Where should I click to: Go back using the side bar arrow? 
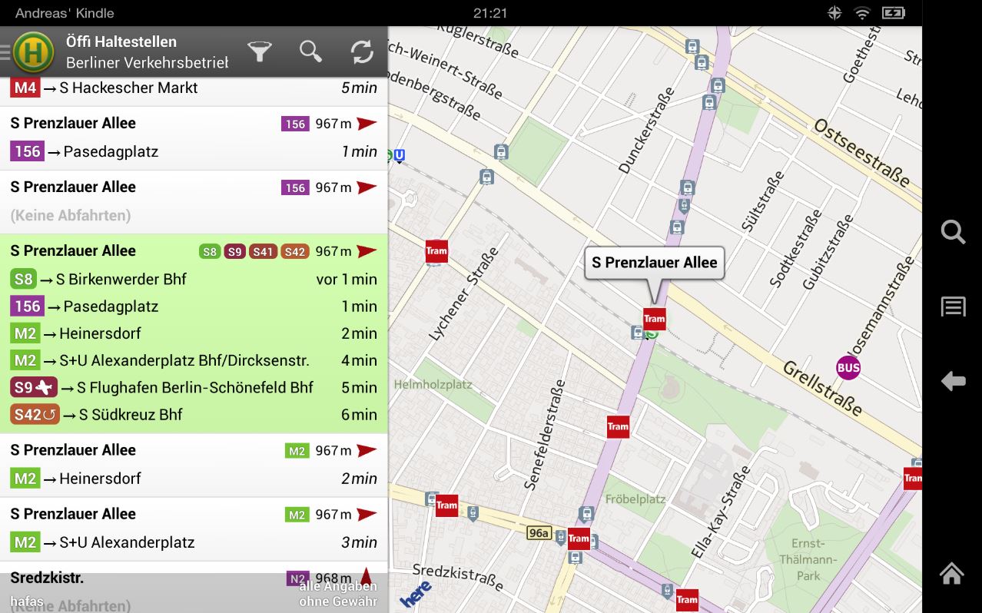(953, 381)
